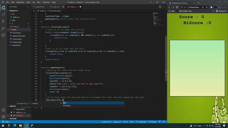Click the Spaces: 4 indentation setting
Screen dimensions: 228x128
click(x=117, y=122)
